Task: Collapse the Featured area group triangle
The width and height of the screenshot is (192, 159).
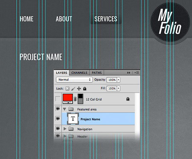Action: tap(64, 109)
